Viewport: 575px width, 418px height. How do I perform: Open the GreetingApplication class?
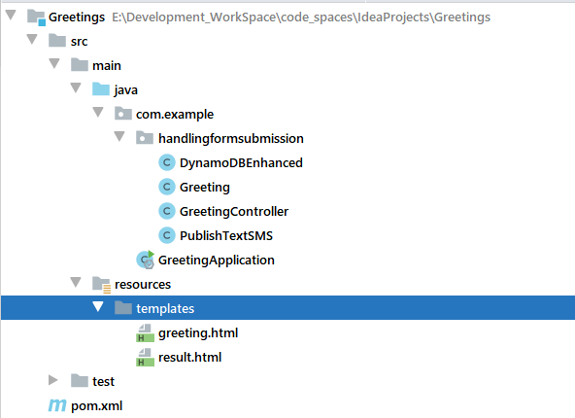click(217, 260)
